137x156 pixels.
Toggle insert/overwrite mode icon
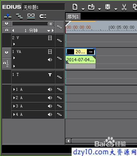click(x=8, y=16)
